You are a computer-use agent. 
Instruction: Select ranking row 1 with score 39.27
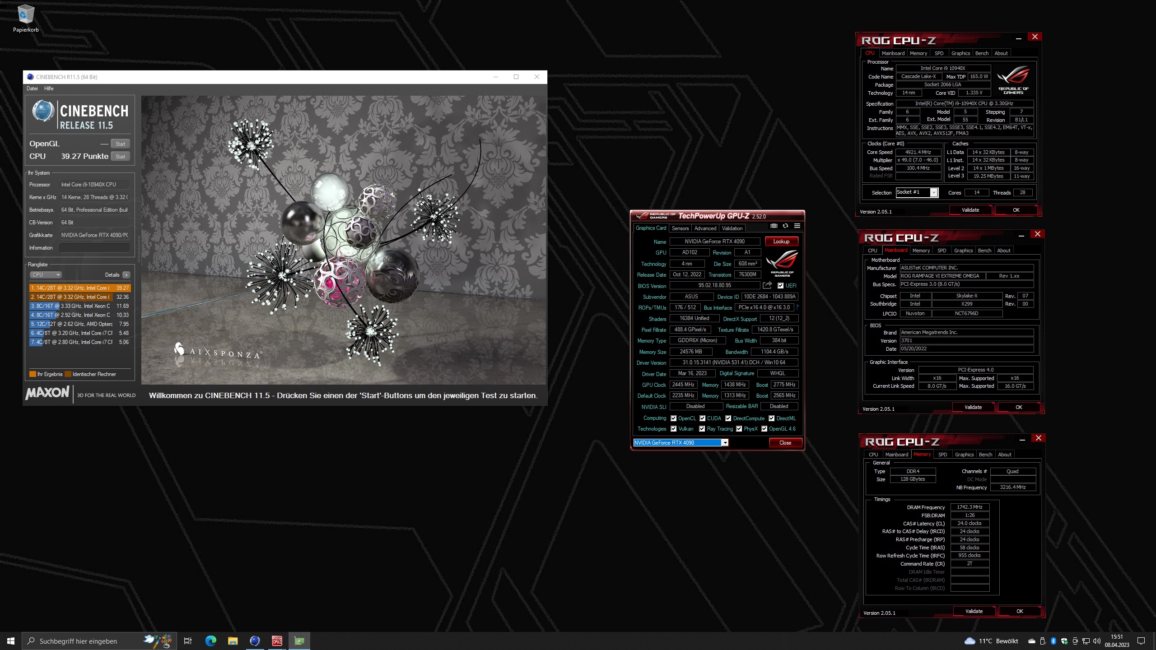point(80,288)
